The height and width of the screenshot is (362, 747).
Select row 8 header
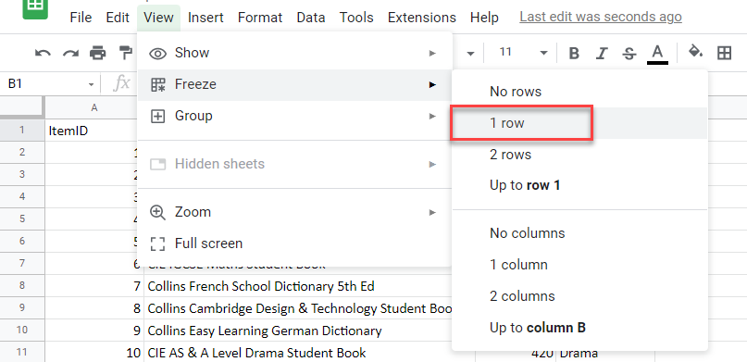(22, 286)
